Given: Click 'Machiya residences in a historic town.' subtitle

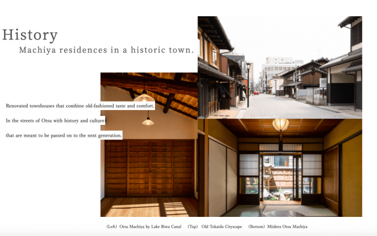Looking at the screenshot, I should pos(107,50).
